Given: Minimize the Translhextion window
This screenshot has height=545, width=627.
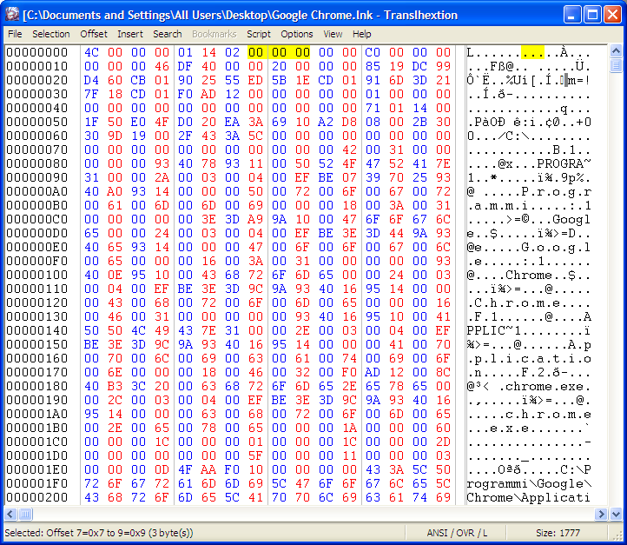Looking at the screenshot, I should point(572,15).
